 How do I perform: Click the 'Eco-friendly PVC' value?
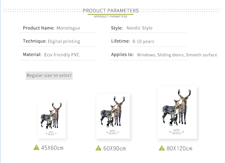coord(62,55)
